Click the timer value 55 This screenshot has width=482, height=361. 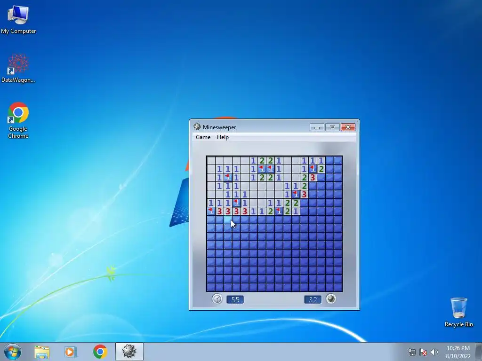pyautogui.click(x=235, y=299)
